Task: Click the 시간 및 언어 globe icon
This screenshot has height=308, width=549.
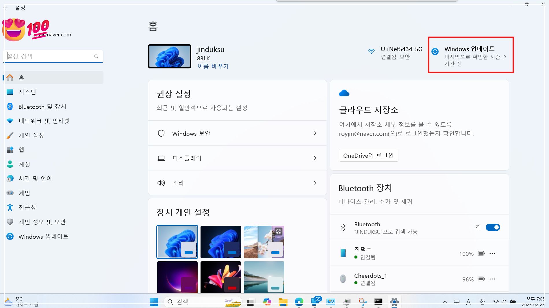Action: [x=10, y=178]
